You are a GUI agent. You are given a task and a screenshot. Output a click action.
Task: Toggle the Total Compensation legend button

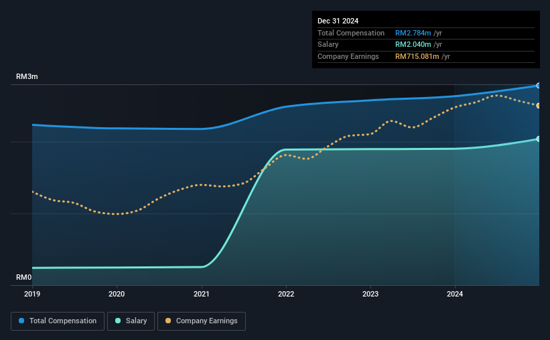click(x=58, y=321)
